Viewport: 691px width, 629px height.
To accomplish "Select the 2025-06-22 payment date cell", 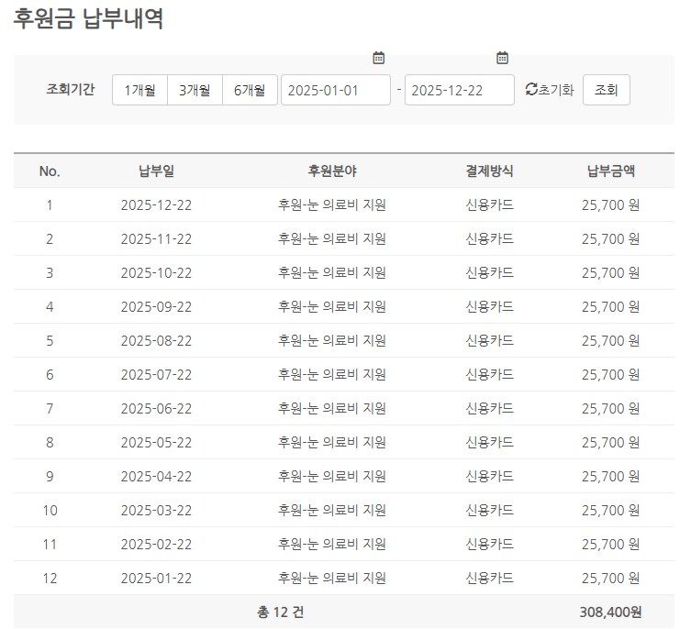I will [156, 409].
